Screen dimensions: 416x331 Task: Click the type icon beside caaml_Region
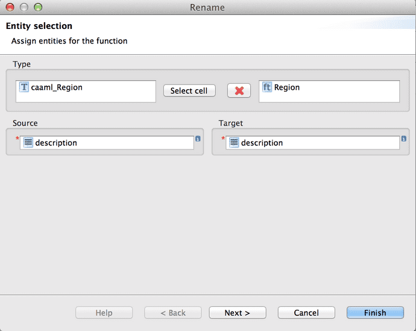tap(24, 87)
